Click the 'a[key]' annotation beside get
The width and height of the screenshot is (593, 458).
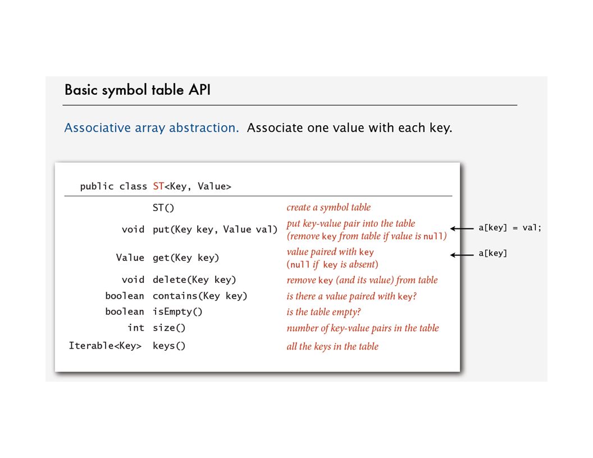point(492,253)
